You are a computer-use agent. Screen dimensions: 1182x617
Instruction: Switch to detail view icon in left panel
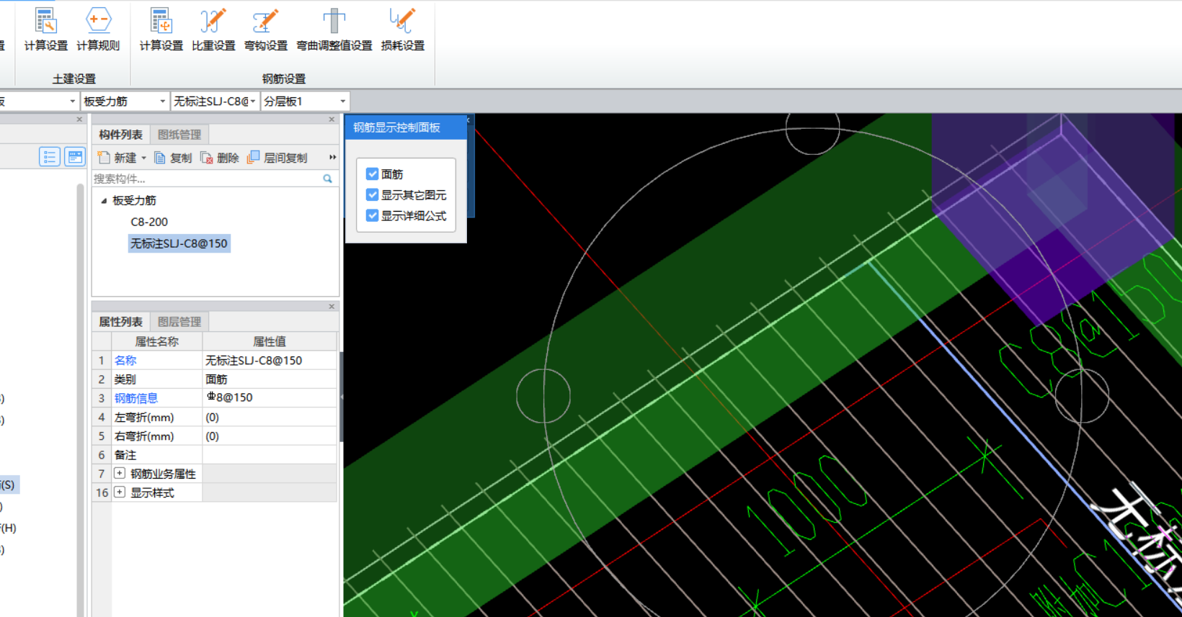point(75,157)
